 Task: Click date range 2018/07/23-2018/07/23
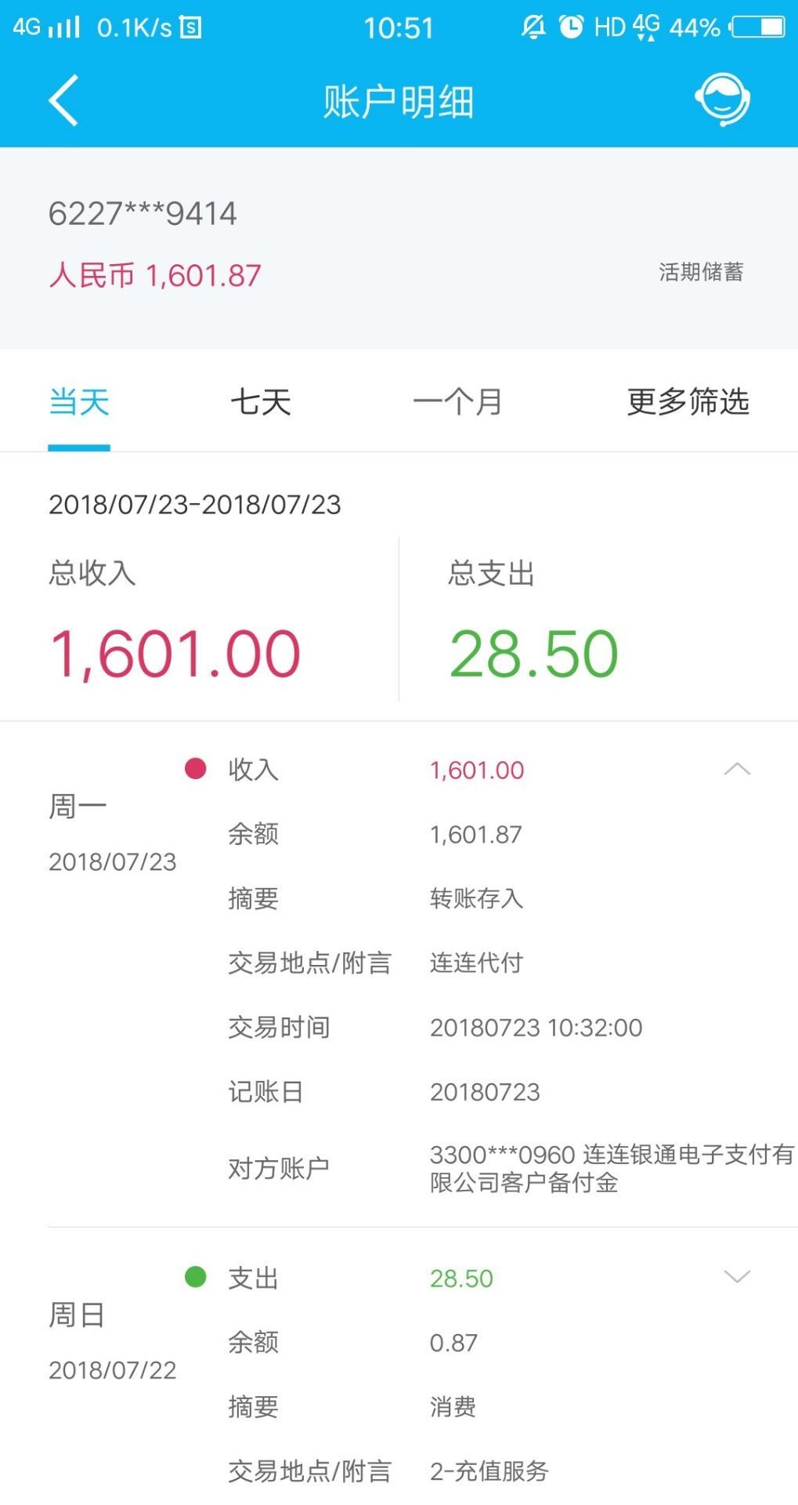point(195,504)
